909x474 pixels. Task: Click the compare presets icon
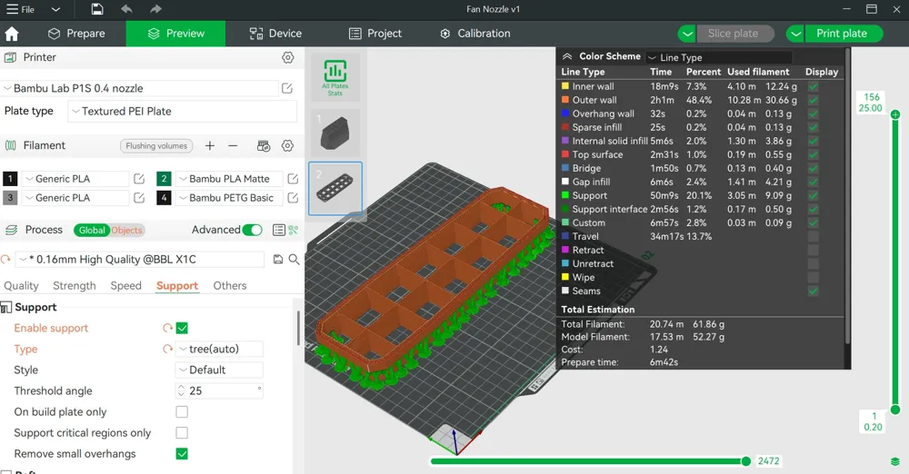point(294,230)
